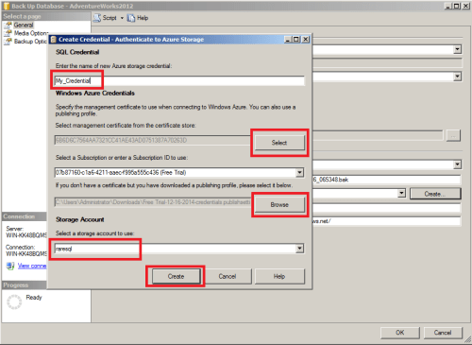Click the ellipsis browse button in backup window
The width and height of the screenshot is (472, 345).
(x=453, y=136)
